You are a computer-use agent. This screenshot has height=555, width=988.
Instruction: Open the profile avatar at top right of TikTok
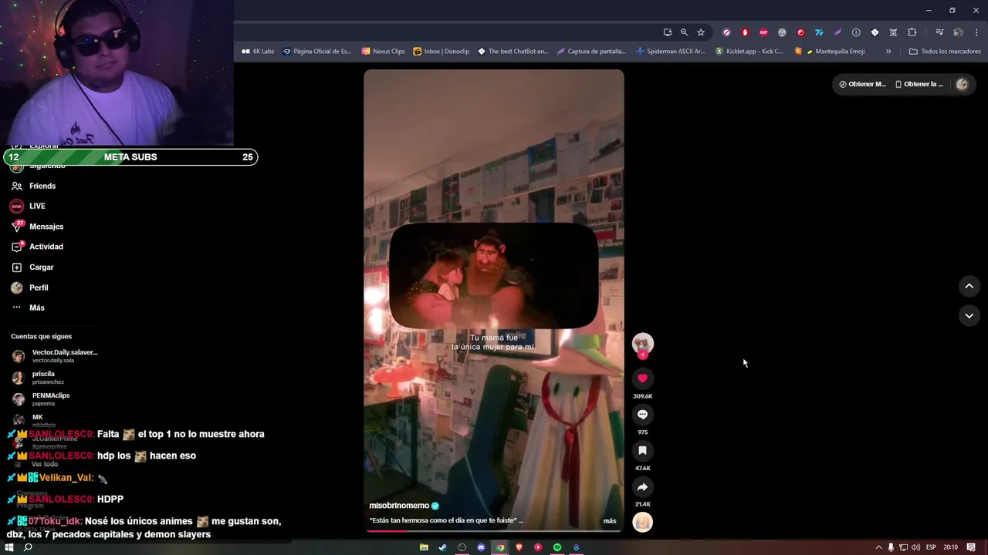pyautogui.click(x=962, y=84)
